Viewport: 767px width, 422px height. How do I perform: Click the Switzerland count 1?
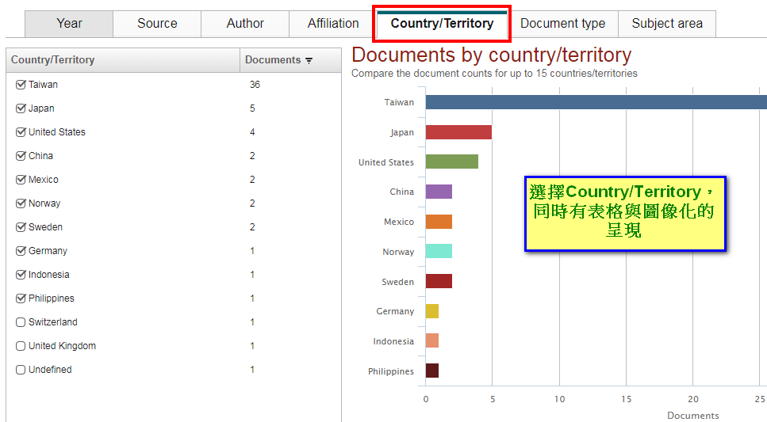tap(252, 322)
